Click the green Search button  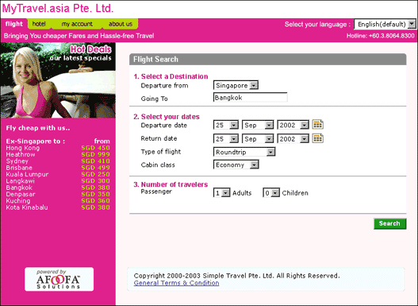coord(389,224)
